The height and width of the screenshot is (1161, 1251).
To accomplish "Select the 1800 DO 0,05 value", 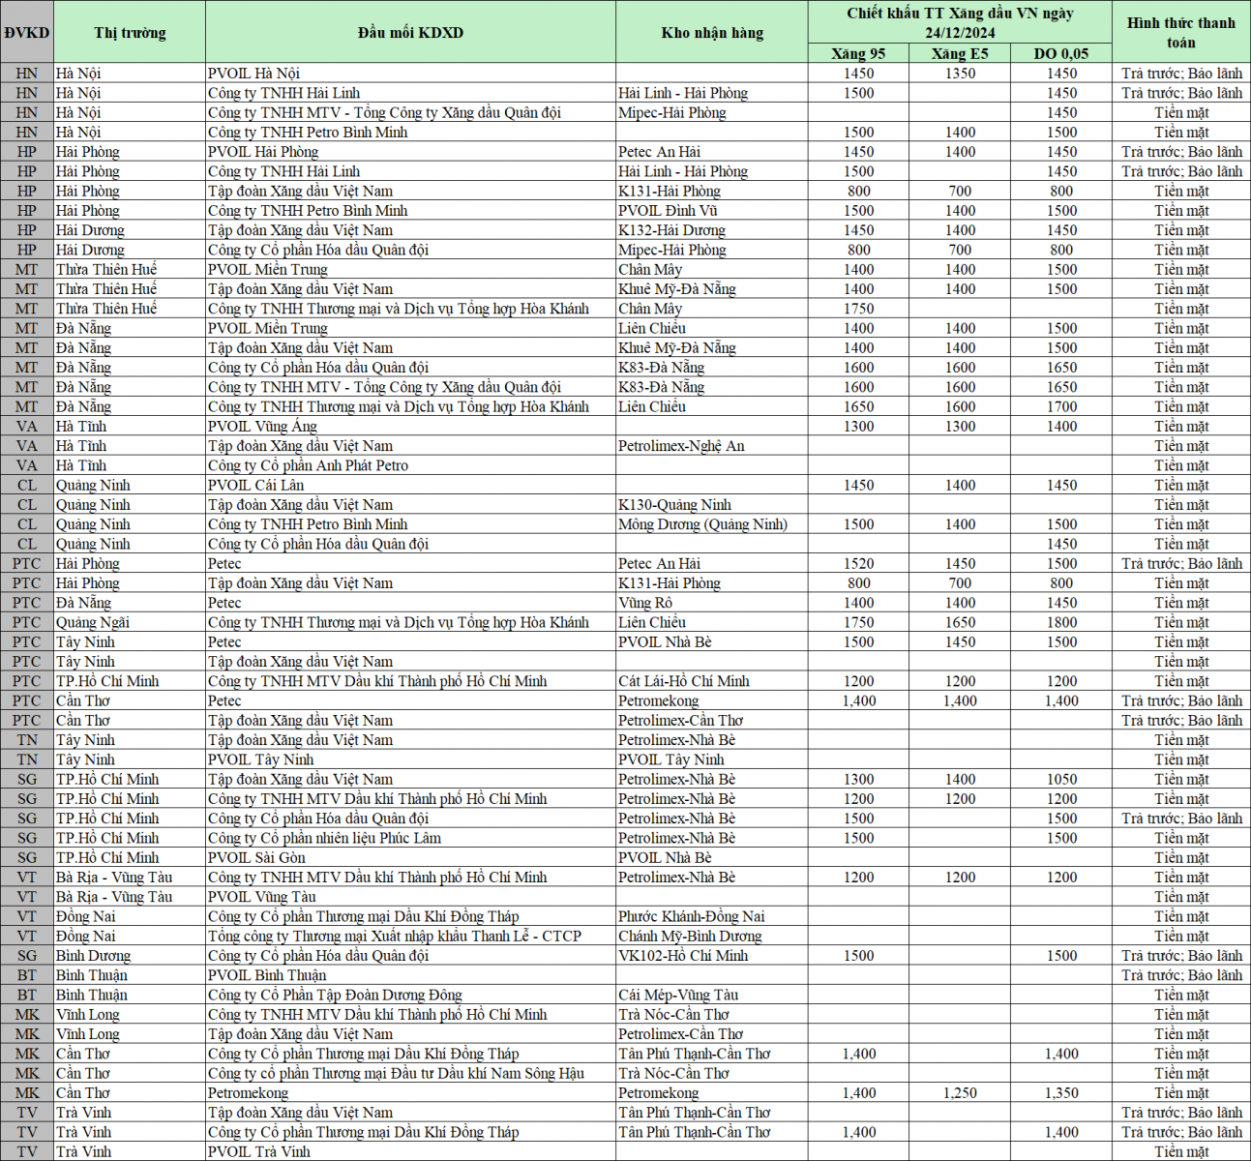I will (x=1061, y=623).
